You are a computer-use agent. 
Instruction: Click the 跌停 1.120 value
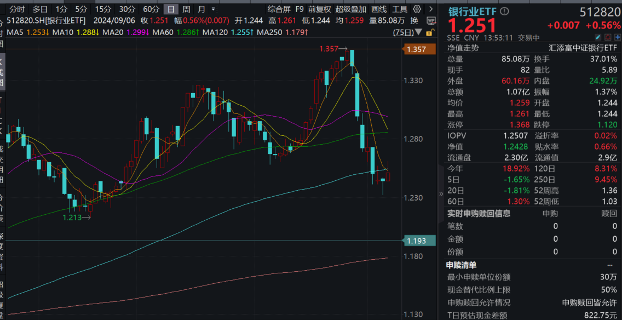pyautogui.click(x=608, y=125)
